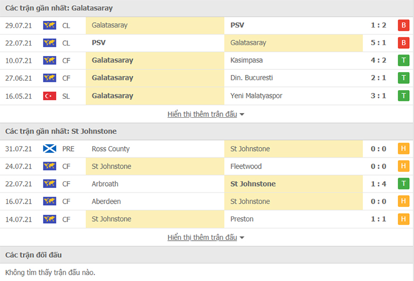Click world flag icon on 14.07.21 row
Screen dimensions: 414x281
50,219
